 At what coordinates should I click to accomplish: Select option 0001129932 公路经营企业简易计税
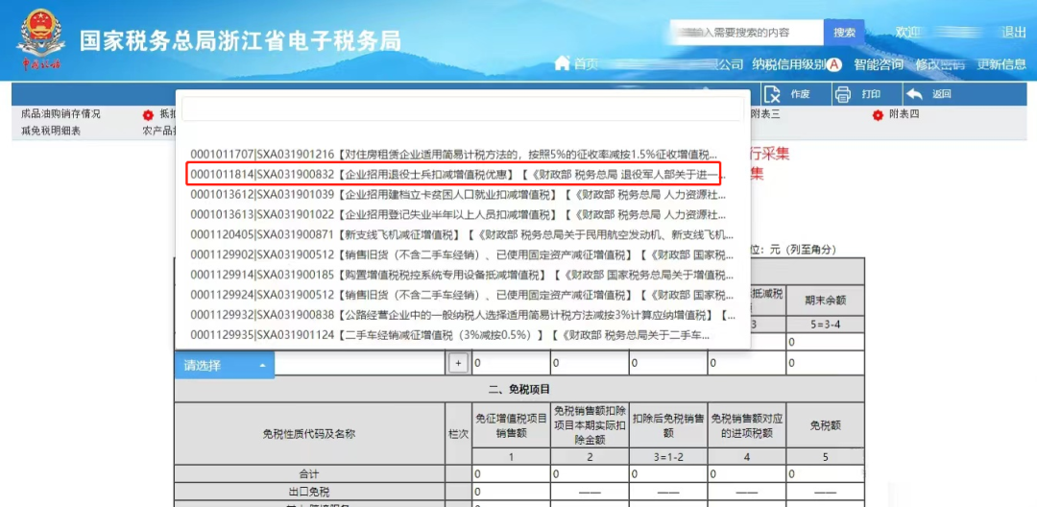463,315
